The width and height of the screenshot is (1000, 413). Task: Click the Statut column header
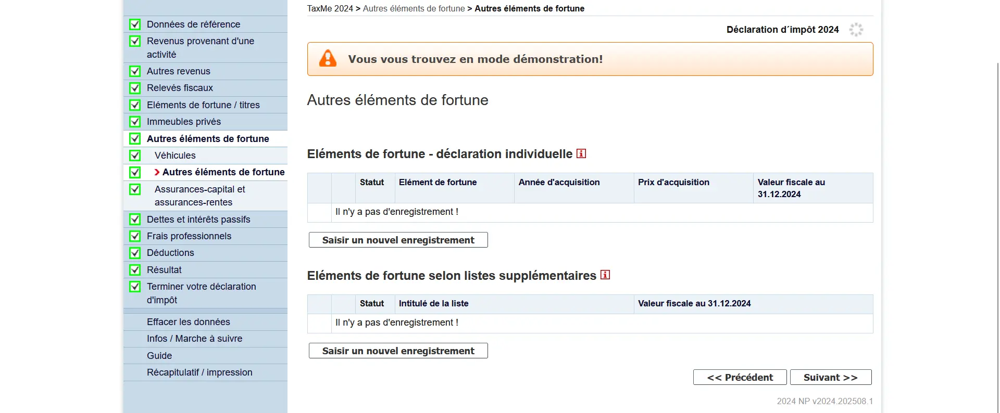tap(371, 182)
